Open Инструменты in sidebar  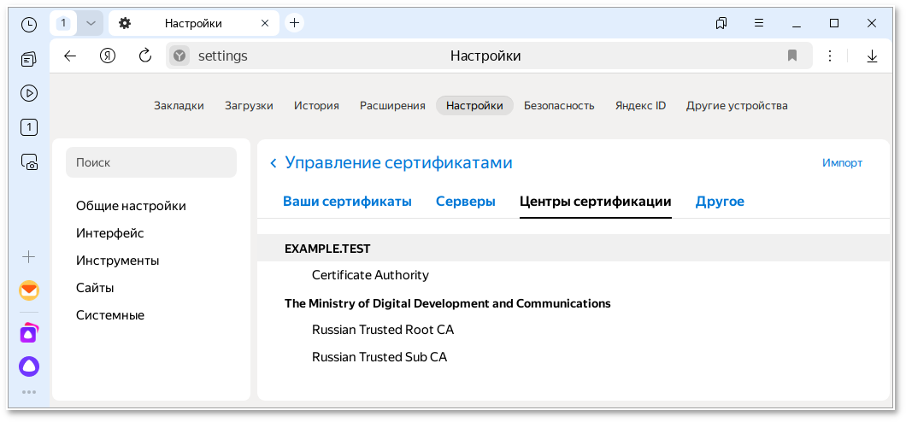117,261
